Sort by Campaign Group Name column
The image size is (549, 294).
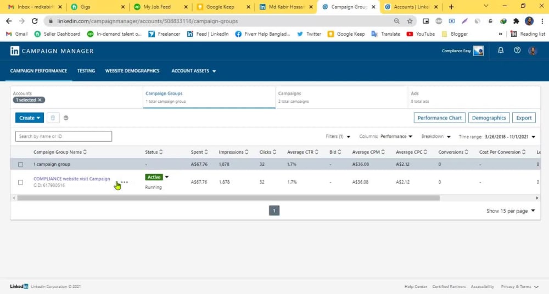[x=60, y=152]
